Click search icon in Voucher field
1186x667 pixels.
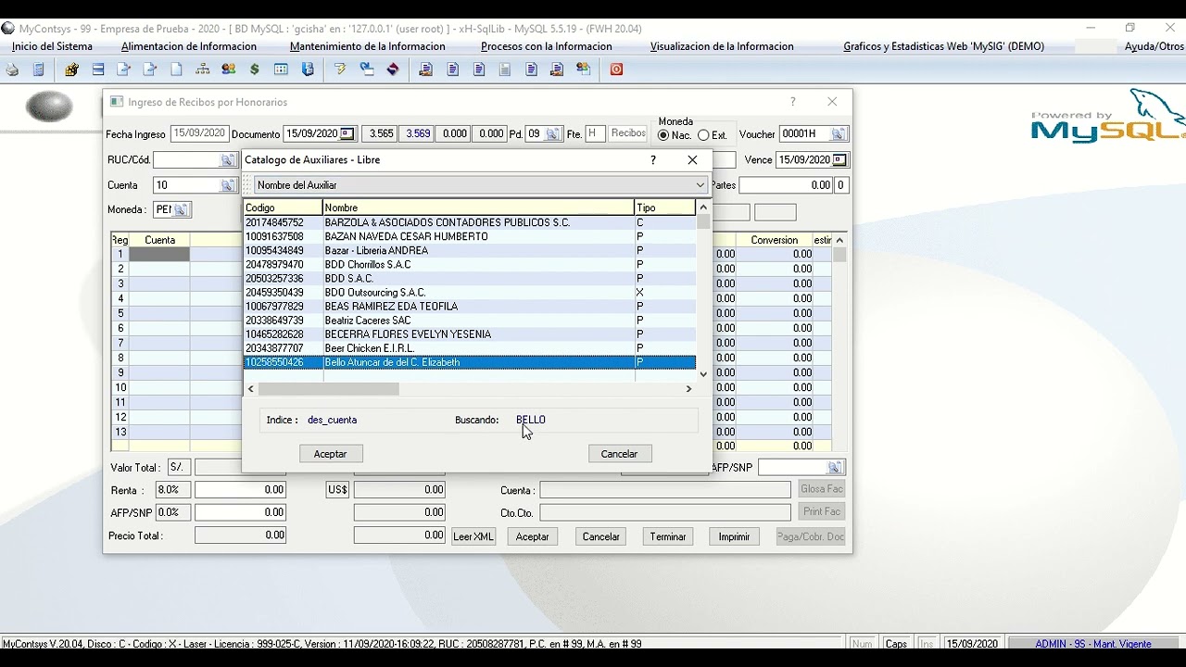pyautogui.click(x=838, y=134)
